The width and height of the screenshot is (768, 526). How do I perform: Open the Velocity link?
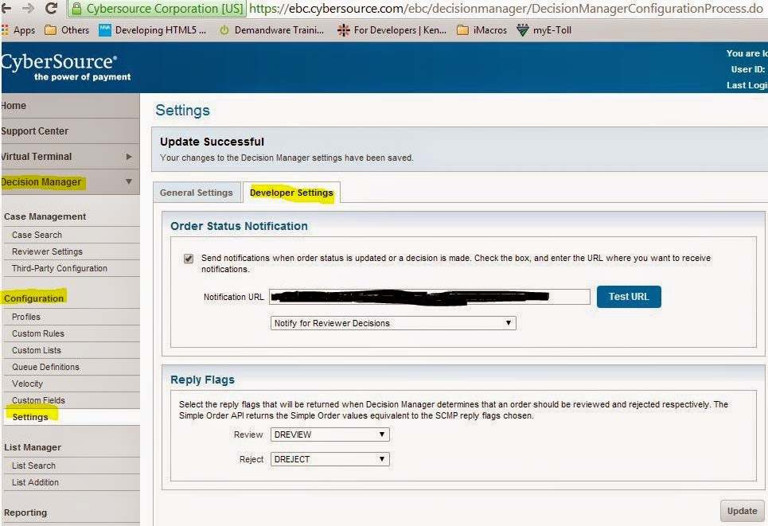click(27, 384)
